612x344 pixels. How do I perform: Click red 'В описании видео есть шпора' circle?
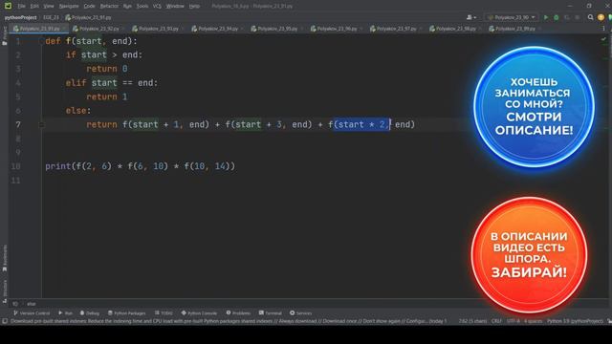coord(529,255)
